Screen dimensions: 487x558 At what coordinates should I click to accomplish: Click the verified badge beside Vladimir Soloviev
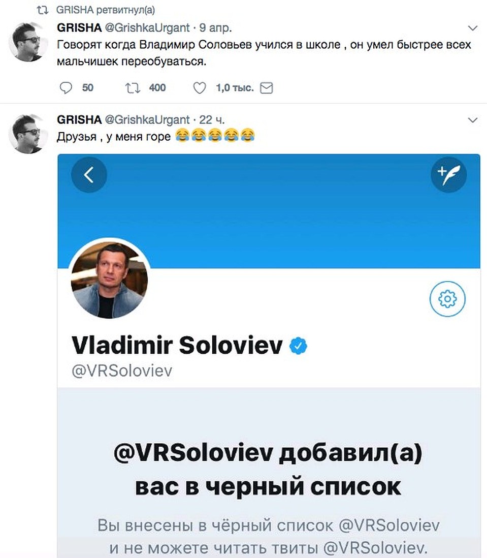tap(298, 346)
